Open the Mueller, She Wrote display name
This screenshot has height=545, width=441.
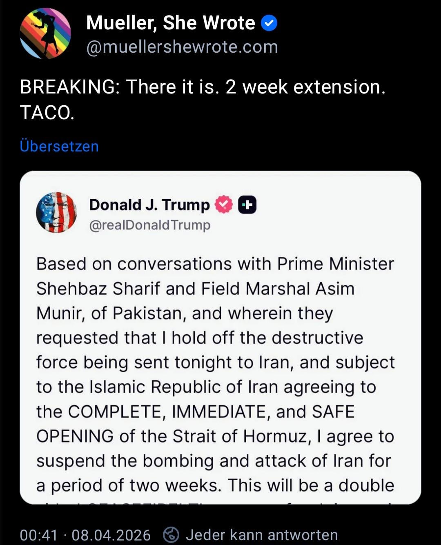[x=170, y=23]
